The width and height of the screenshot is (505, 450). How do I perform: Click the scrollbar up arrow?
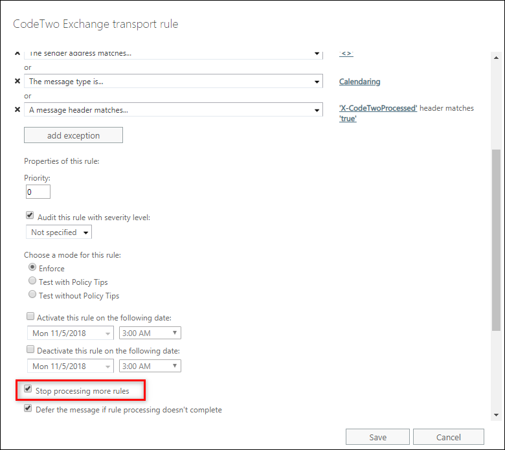(496, 58)
